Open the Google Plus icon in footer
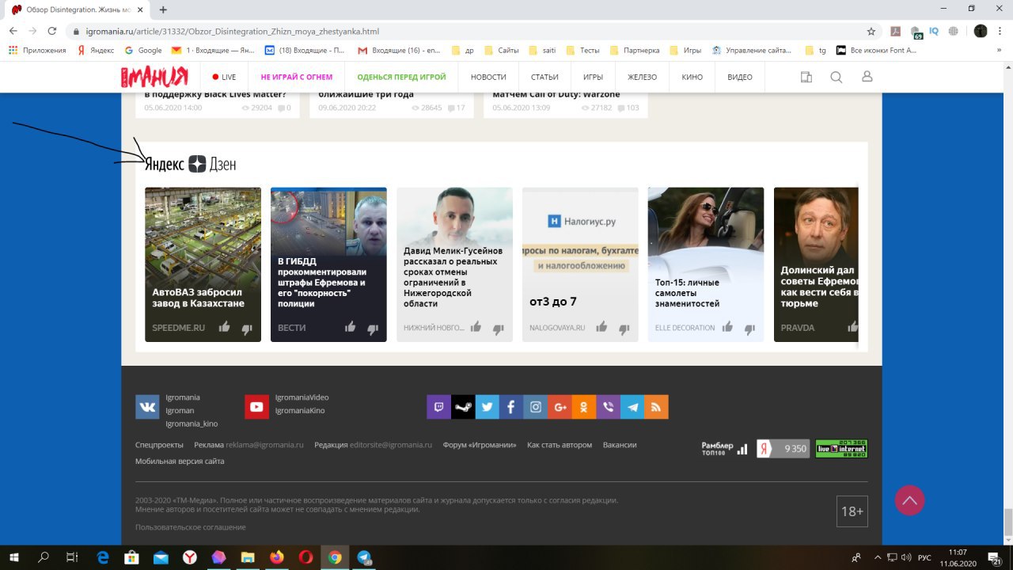1013x570 pixels. point(560,407)
